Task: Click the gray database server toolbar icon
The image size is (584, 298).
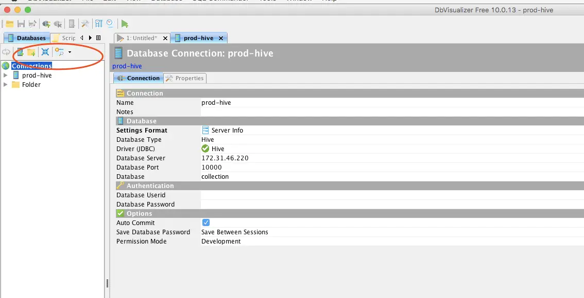Action: click(72, 24)
